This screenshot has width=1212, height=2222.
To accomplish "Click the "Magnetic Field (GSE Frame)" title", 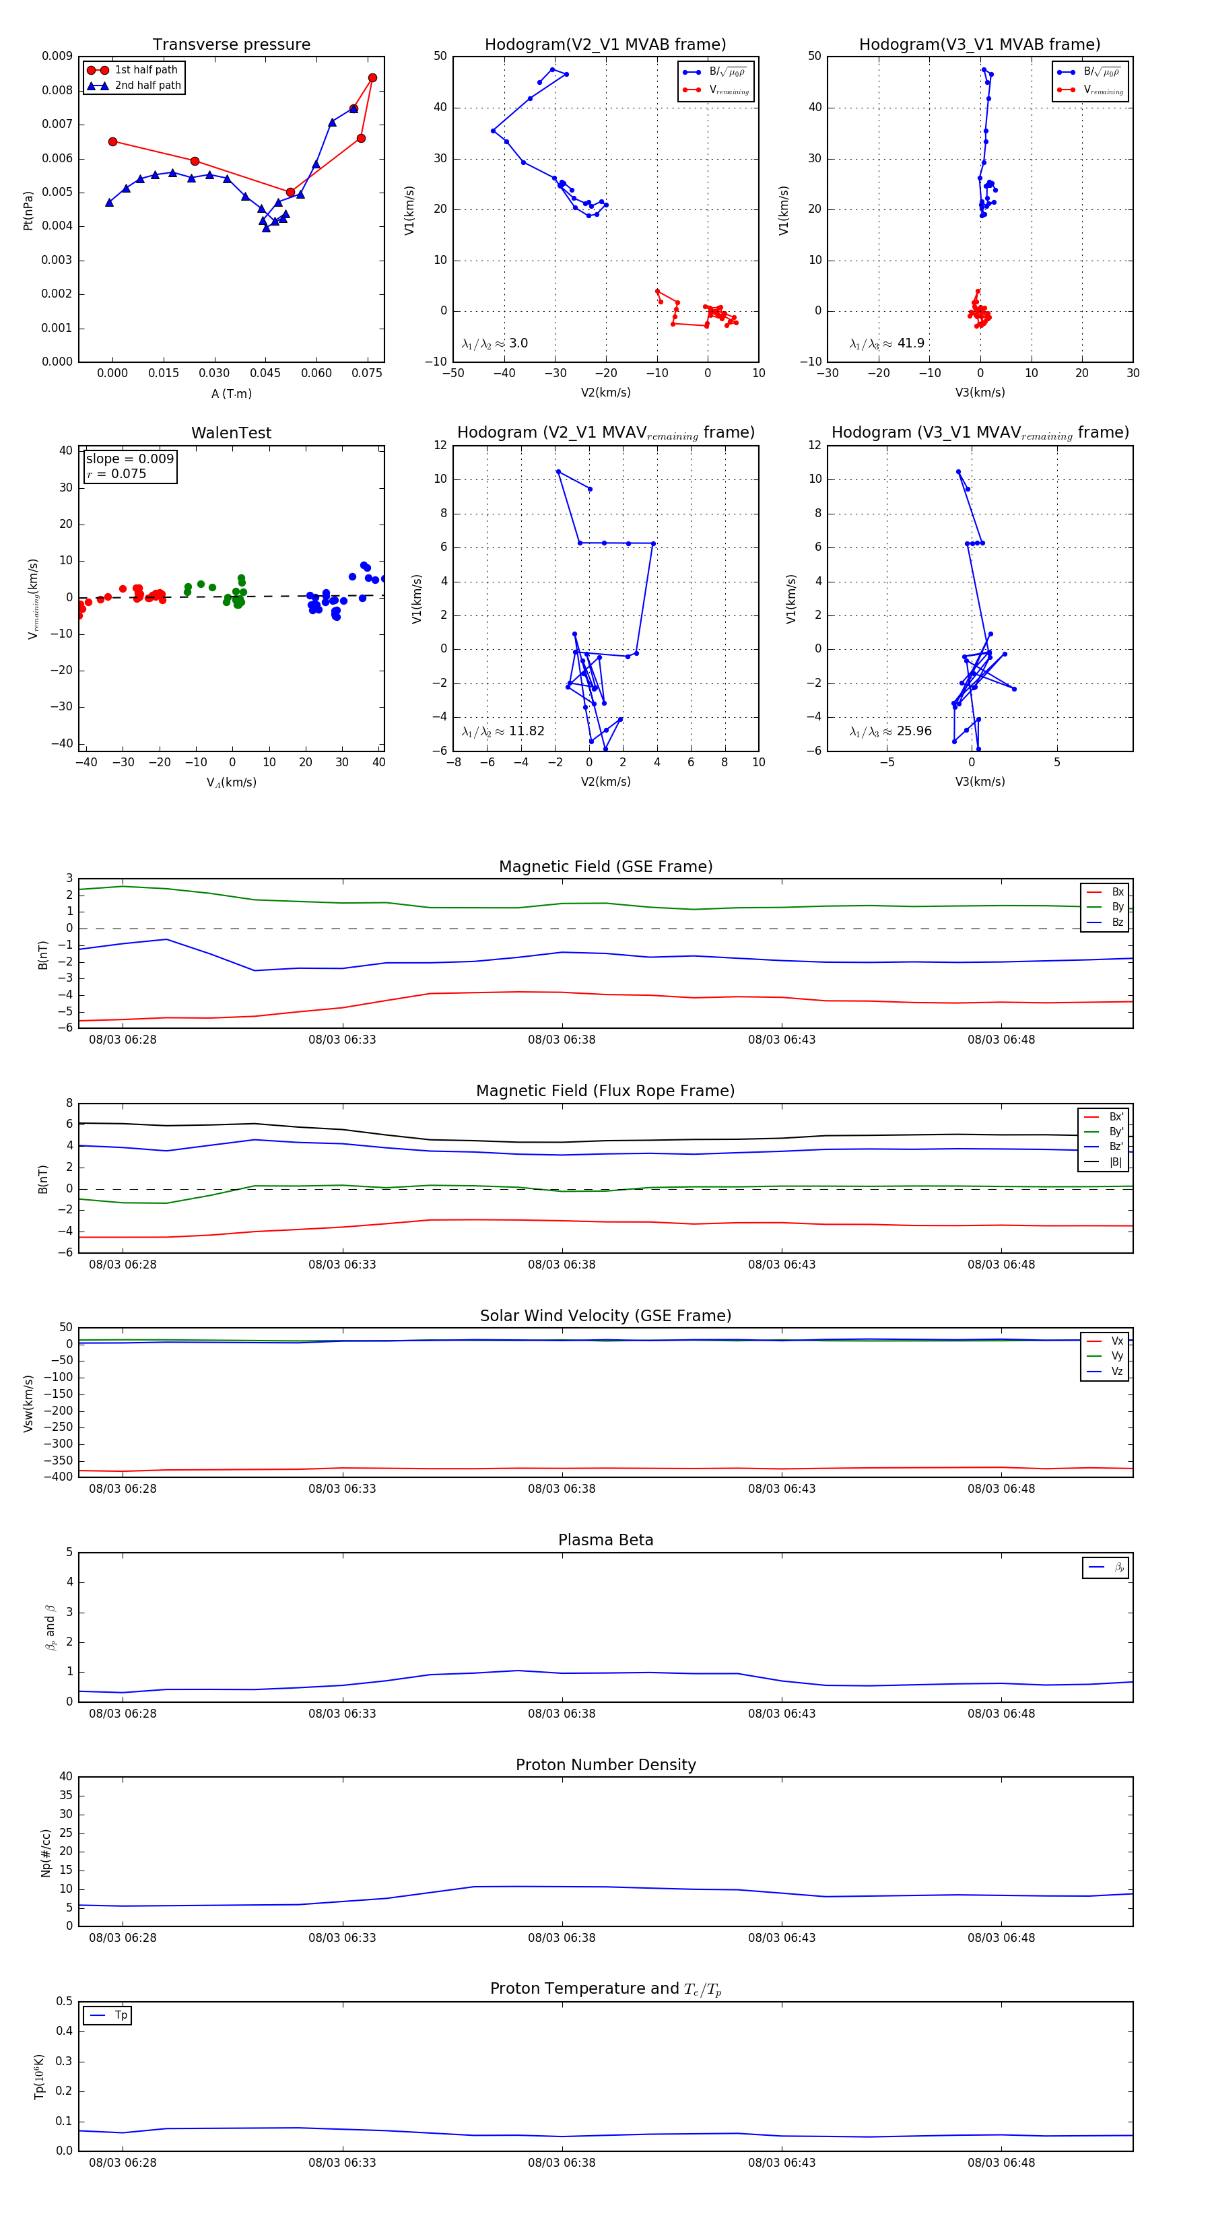I will [x=605, y=867].
